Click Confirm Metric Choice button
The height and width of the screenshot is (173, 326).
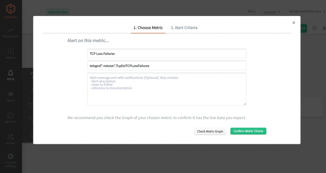tap(248, 131)
